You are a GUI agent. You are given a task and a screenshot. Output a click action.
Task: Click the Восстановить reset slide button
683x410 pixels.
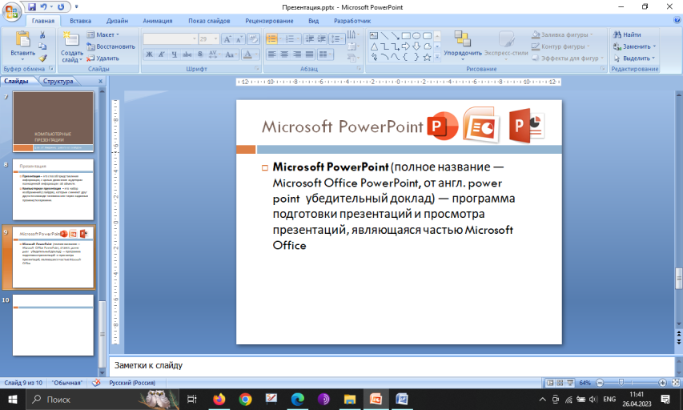pyautogui.click(x=110, y=46)
